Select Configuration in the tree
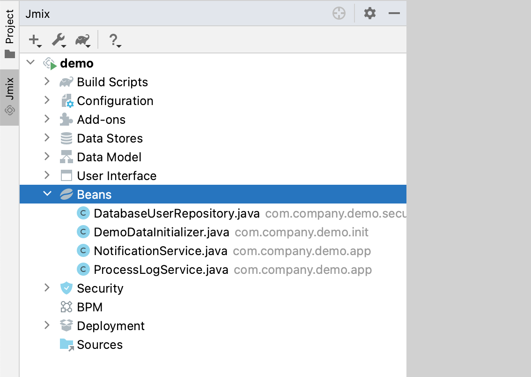The width and height of the screenshot is (531, 377). pos(115,101)
